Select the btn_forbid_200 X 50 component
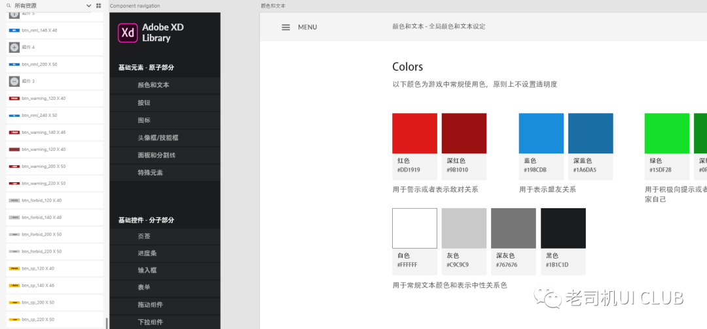Screen dimensions: 707x329 tap(54, 234)
